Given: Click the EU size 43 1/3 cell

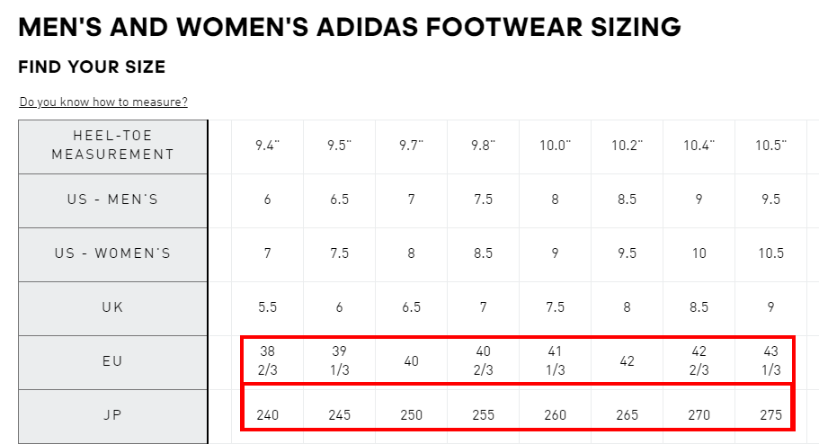Looking at the screenshot, I should (771, 360).
